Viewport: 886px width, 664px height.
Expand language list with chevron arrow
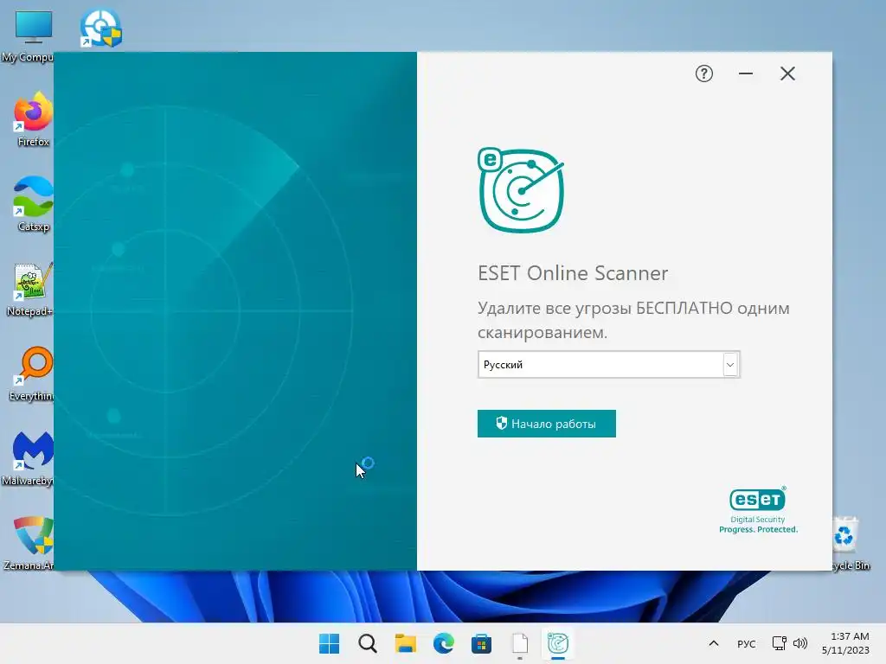(730, 365)
